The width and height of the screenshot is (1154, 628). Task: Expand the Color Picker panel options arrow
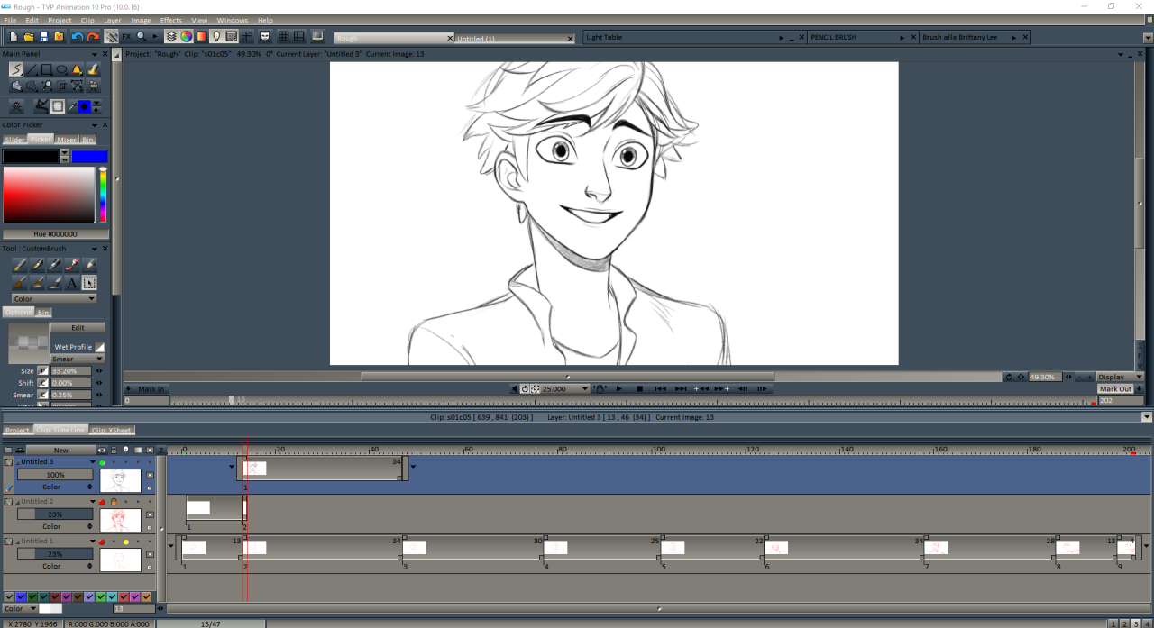point(95,125)
